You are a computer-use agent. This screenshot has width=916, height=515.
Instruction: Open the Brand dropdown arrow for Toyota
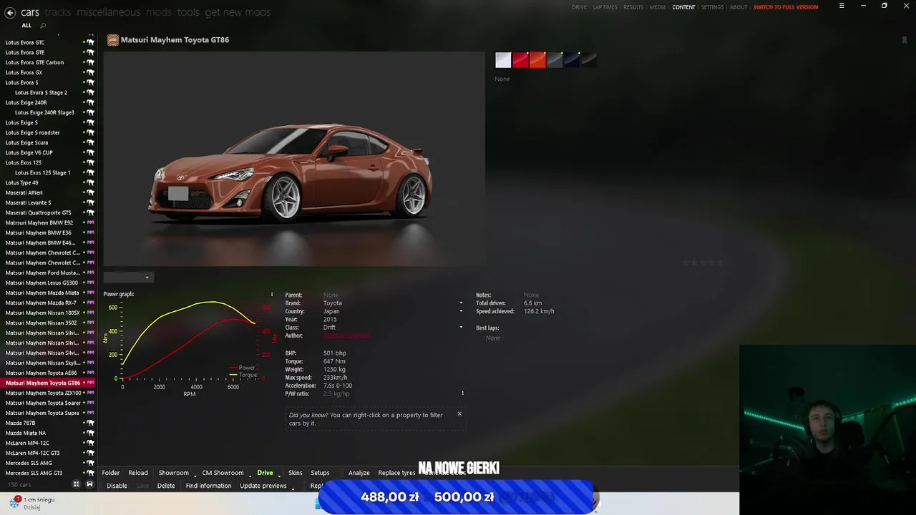point(461,303)
